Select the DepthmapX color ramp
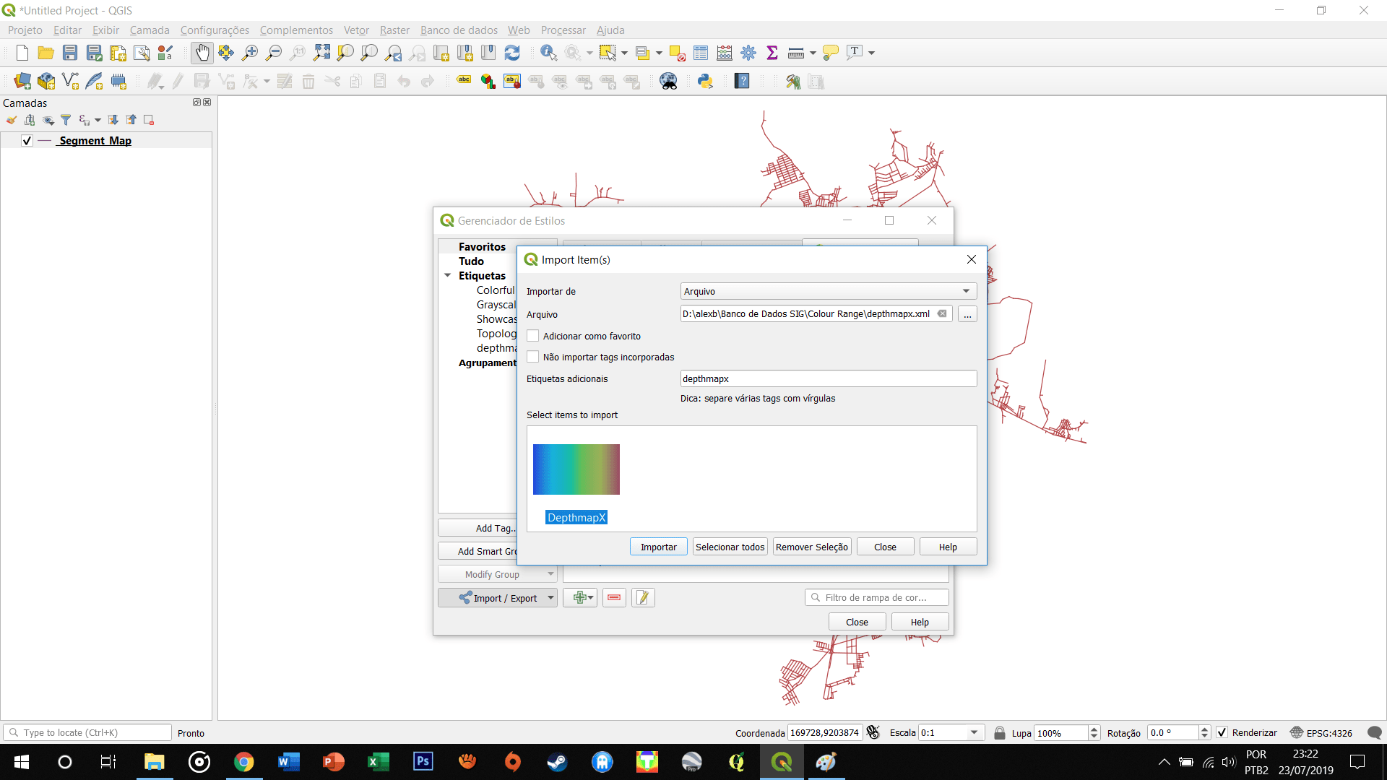 pos(576,469)
